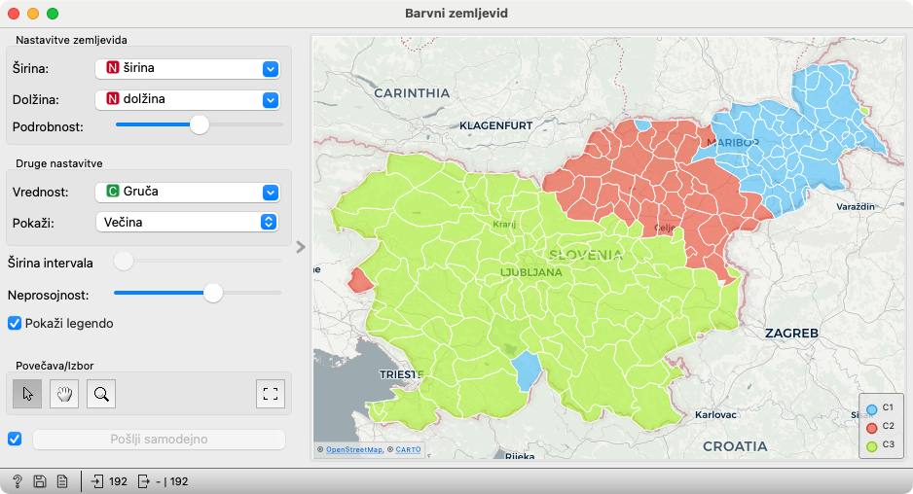The height and width of the screenshot is (494, 913).
Task: Open the Pokaži dropdown set to Večina
Action: coord(188,223)
